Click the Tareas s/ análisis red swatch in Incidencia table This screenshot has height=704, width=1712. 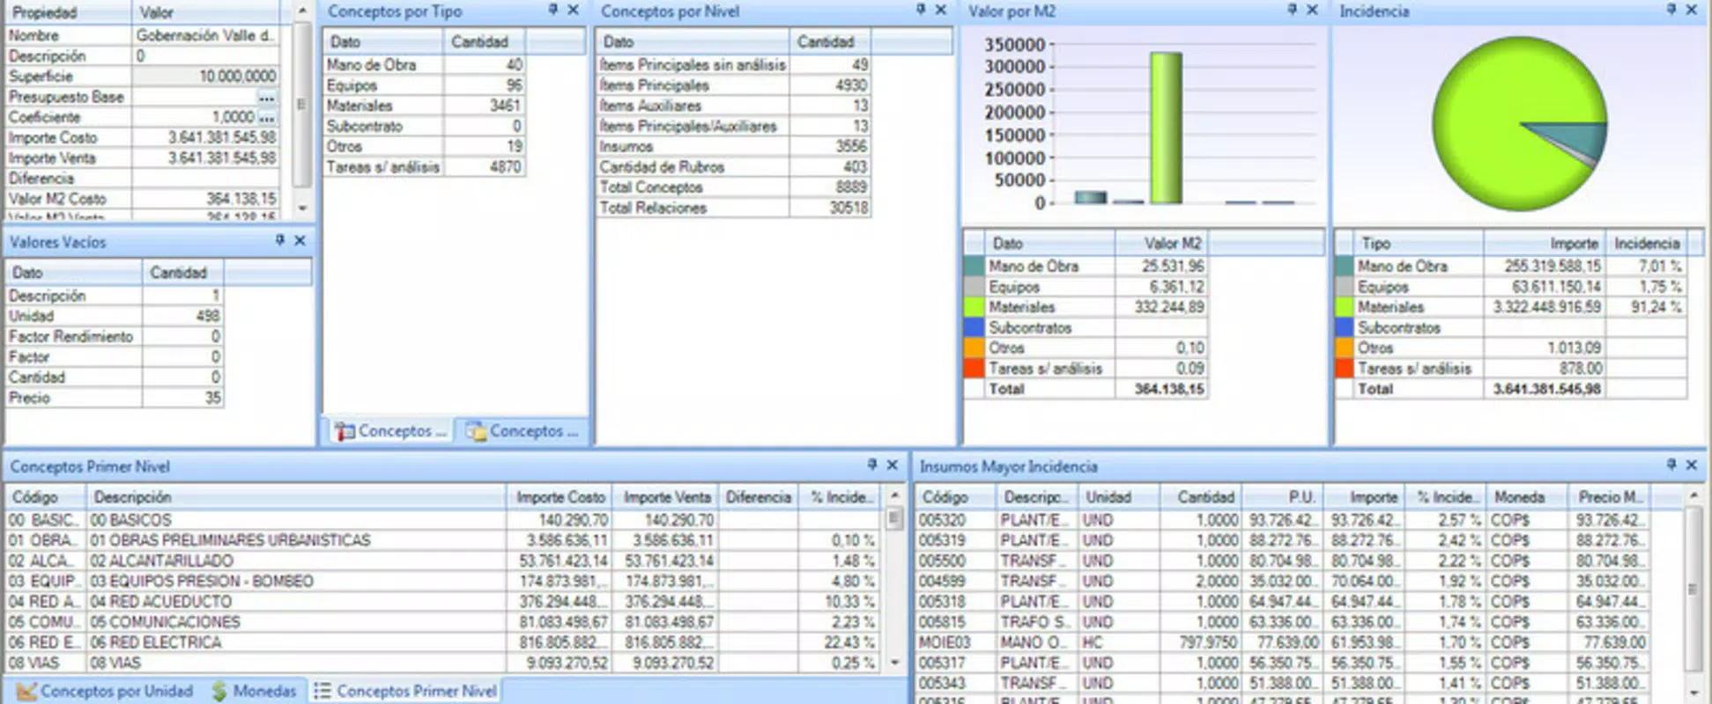pos(1344,368)
